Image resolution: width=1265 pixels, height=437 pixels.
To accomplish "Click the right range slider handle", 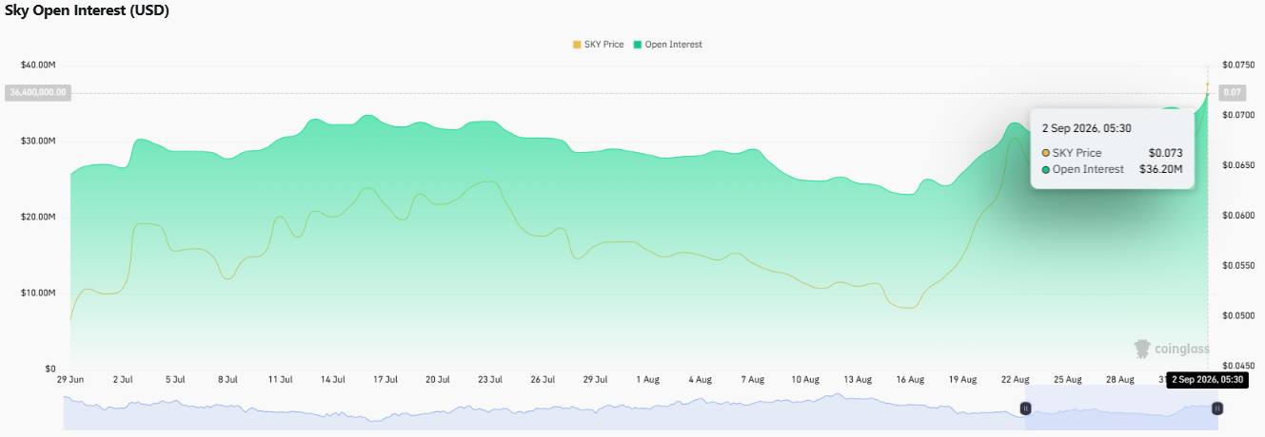I will click(x=1217, y=408).
